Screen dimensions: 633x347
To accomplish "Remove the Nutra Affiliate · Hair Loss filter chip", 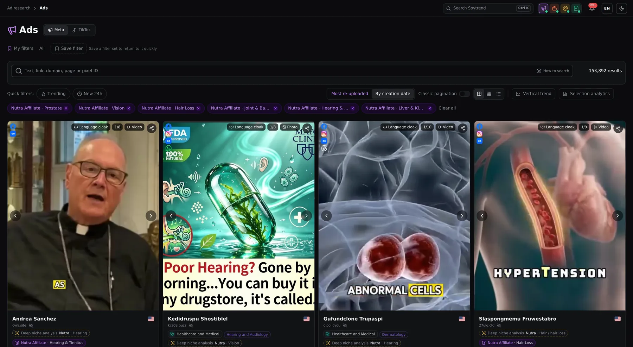I will pyautogui.click(x=198, y=108).
